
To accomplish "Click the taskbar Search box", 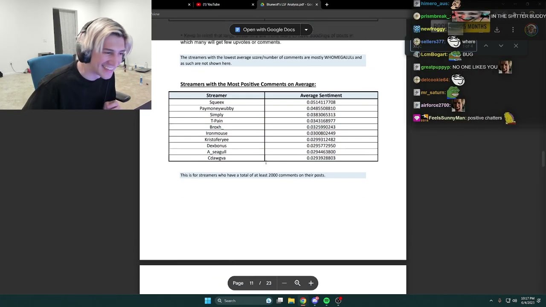I will [244, 301].
